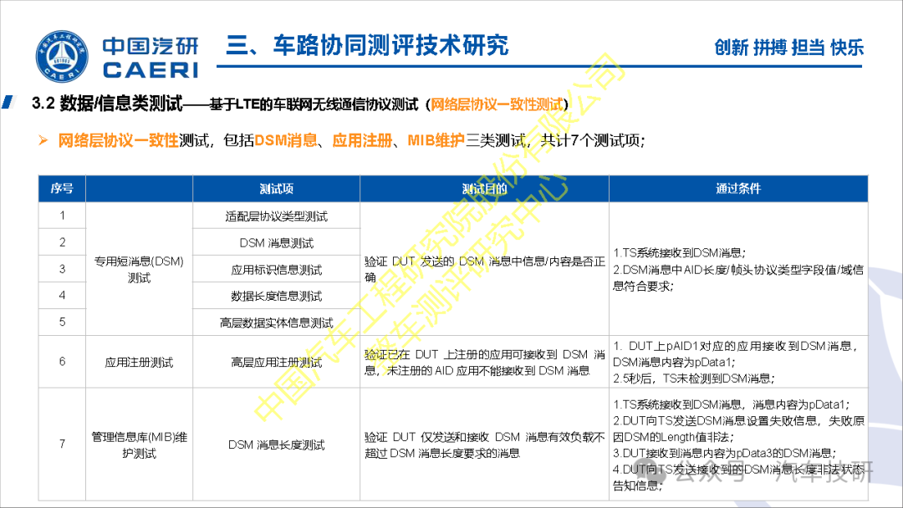Click condition 2.5秒后，TS未检测到DSM消息
This screenshot has height=508, width=903.
click(694, 378)
